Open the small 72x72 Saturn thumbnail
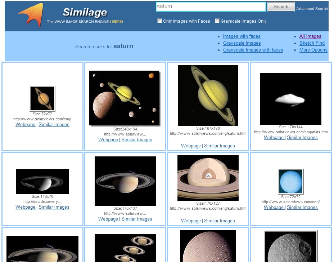Viewport: 334px width, 262px height. 42,99
